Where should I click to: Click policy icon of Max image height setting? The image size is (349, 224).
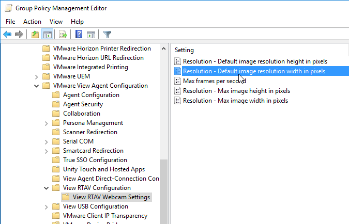[x=177, y=91]
